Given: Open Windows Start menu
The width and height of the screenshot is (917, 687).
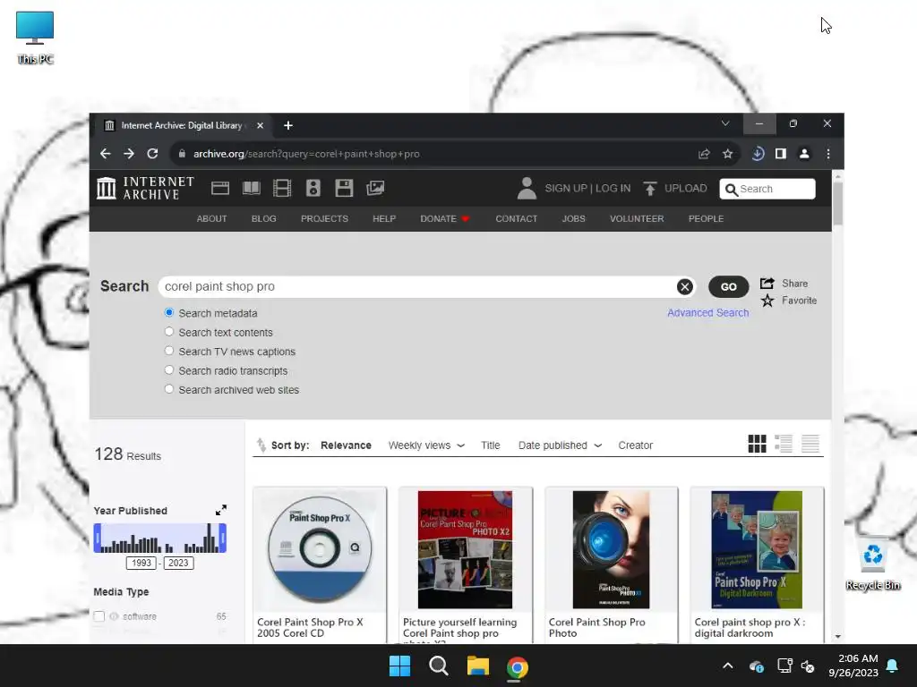Looking at the screenshot, I should [400, 666].
